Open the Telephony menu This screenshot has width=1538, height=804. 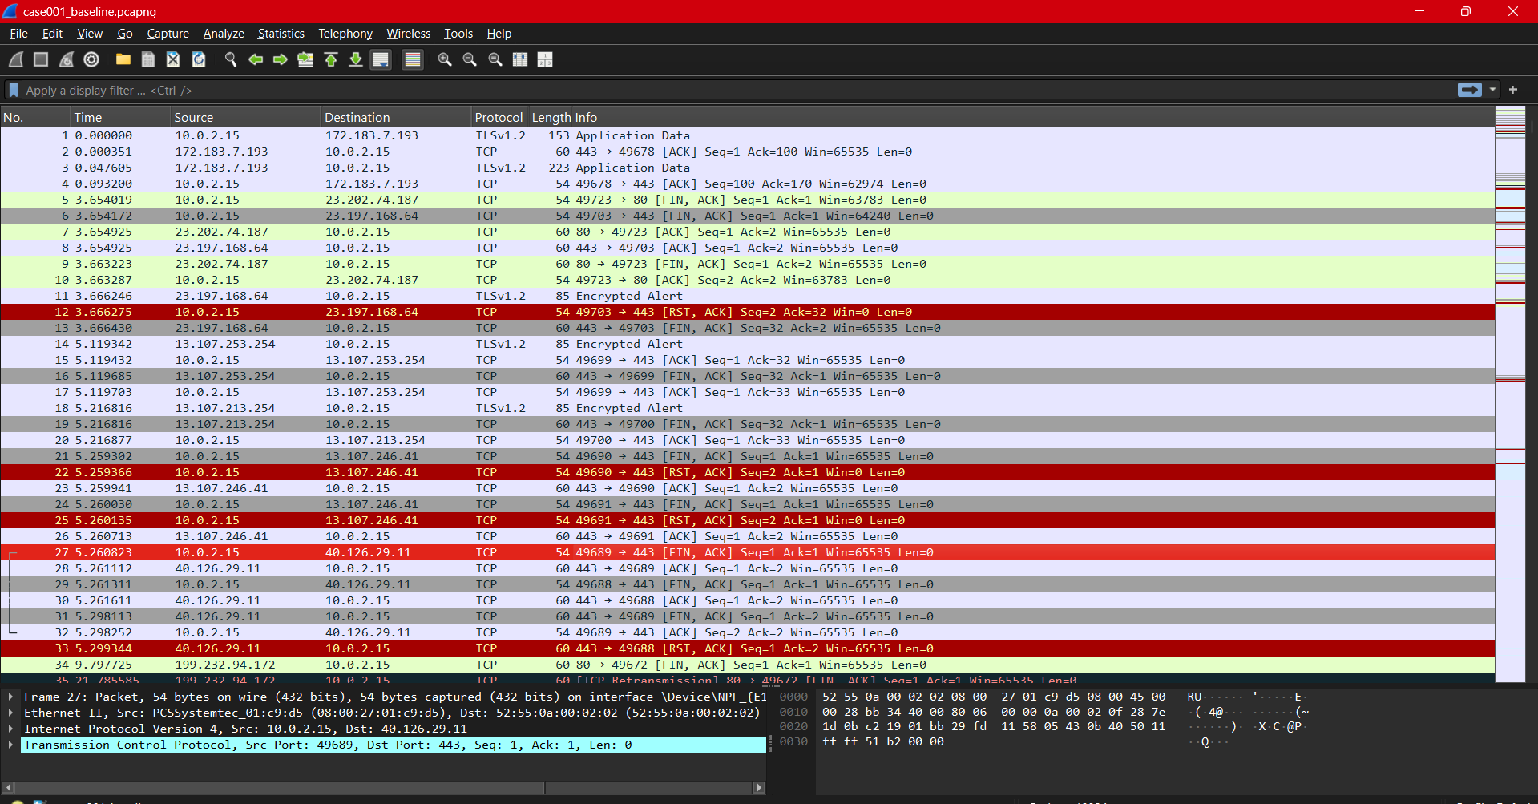tap(345, 33)
